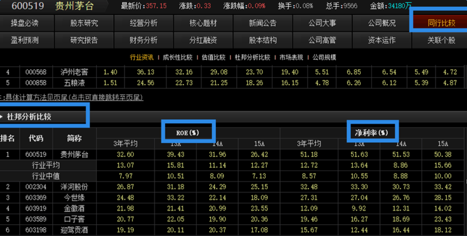
Task: Select 口子窖 row name
Action: coord(74,219)
